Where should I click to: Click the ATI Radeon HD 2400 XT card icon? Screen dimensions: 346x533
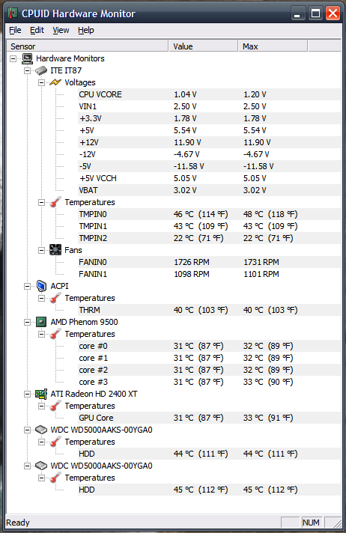[41, 394]
